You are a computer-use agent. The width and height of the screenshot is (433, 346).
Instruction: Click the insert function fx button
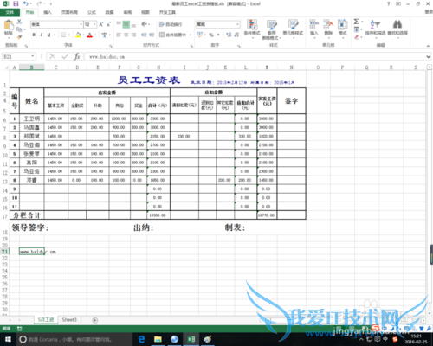pyautogui.click(x=77, y=56)
